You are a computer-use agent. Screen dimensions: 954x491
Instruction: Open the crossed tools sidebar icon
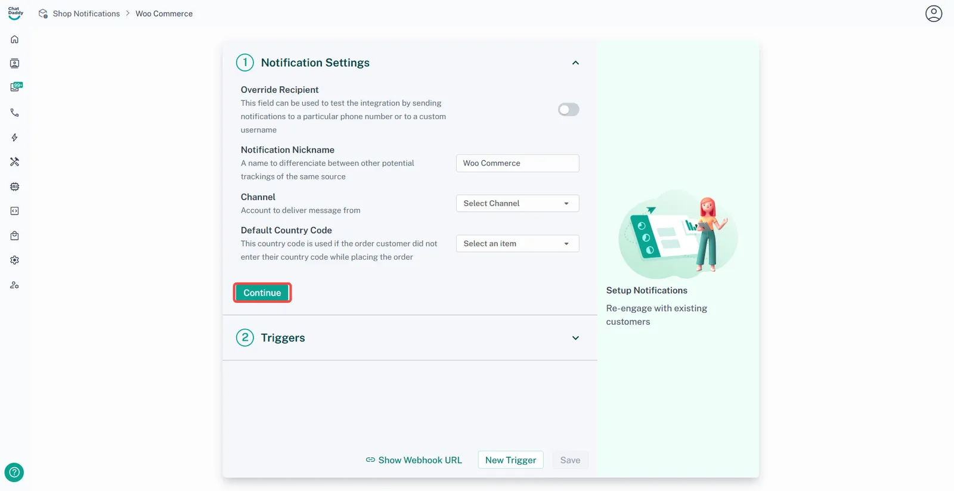pyautogui.click(x=15, y=162)
